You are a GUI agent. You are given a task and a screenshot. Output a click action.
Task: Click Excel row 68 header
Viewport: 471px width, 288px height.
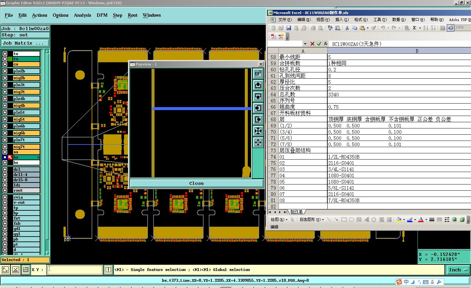273,119
